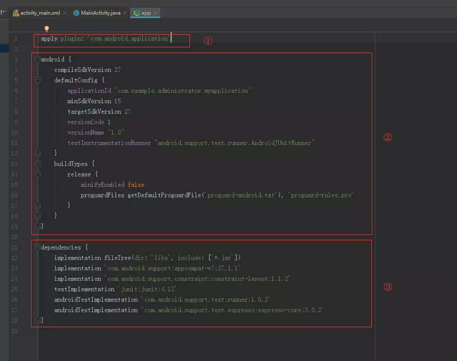The height and width of the screenshot is (361, 457).
Task: Click the MainActivity.java class icon
Action: click(x=76, y=13)
